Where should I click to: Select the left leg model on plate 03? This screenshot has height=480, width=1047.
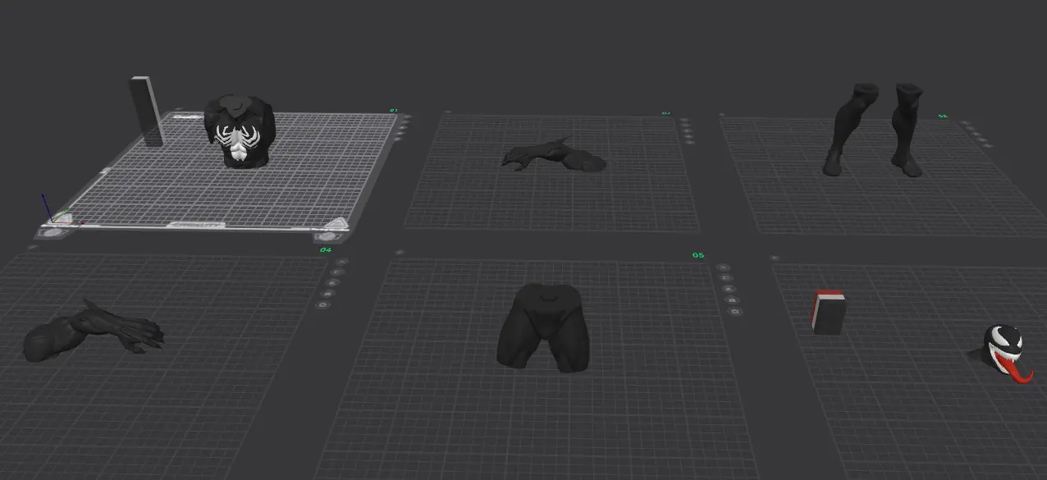(849, 129)
